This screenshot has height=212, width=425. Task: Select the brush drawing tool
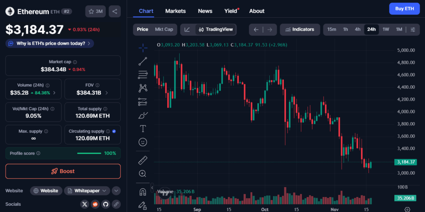click(143, 116)
